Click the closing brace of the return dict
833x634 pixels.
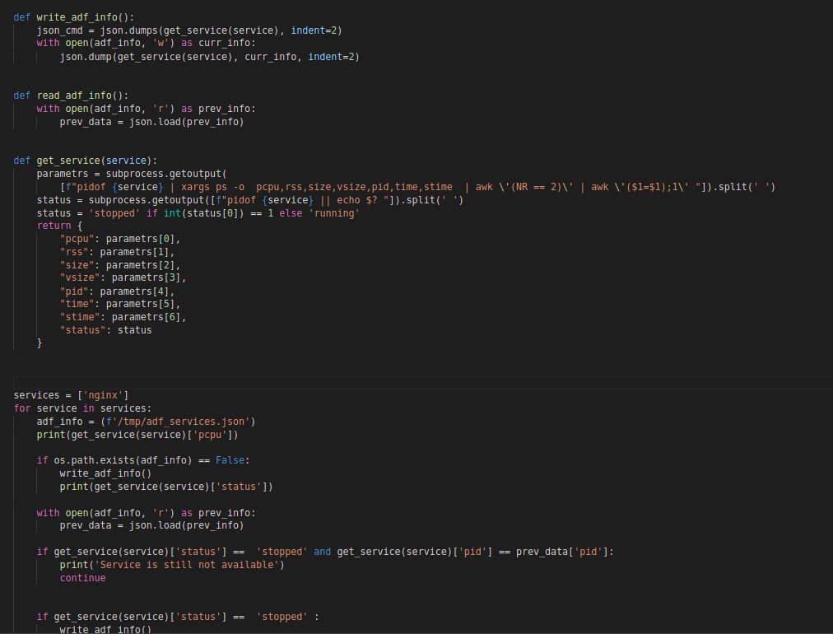pos(40,343)
